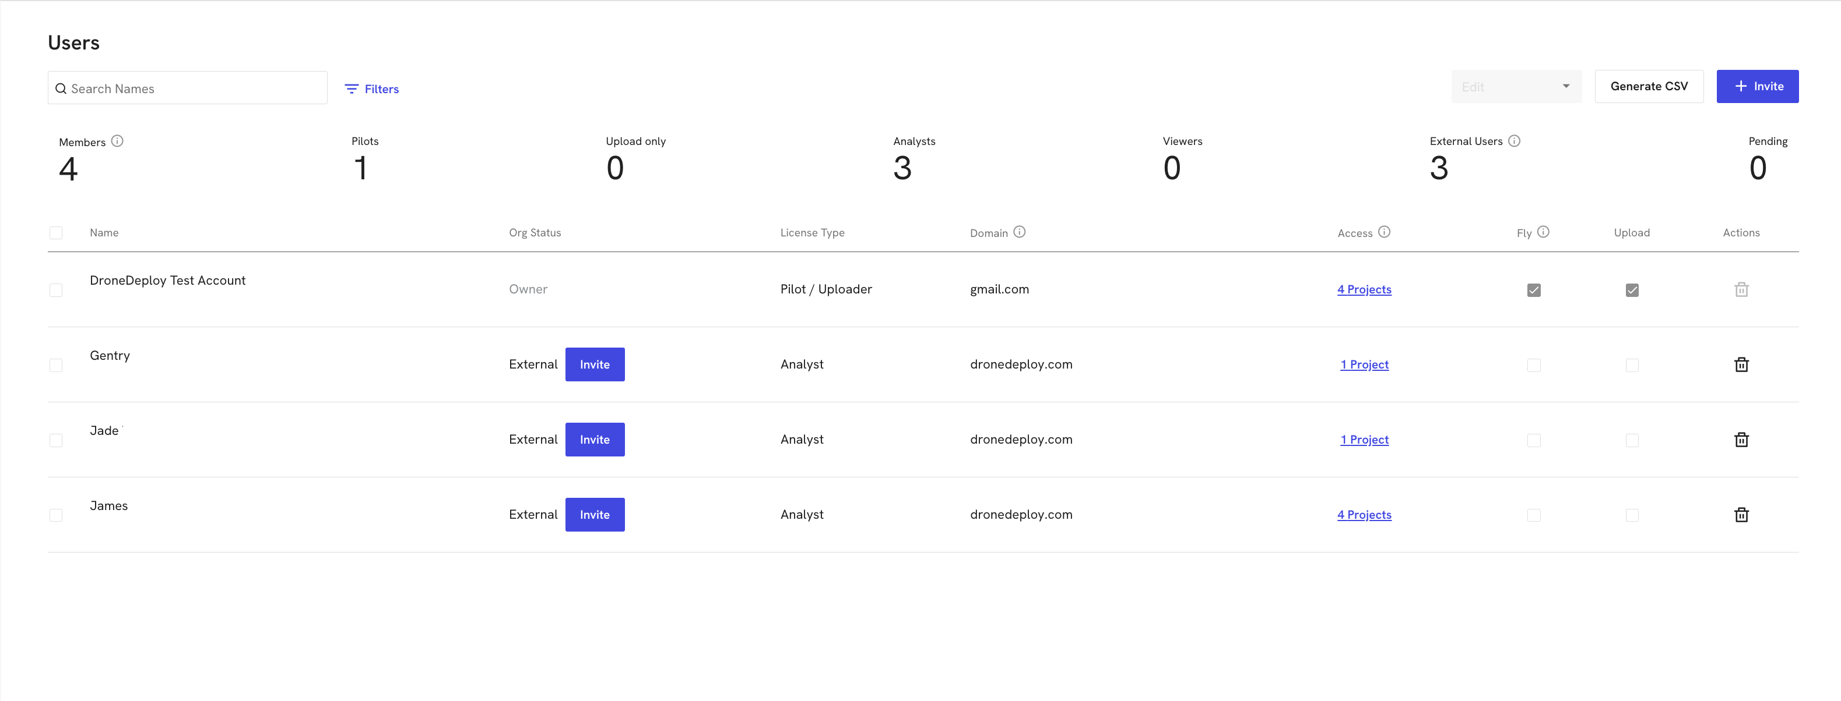This screenshot has width=1841, height=701.
Task: Open 4 Projects link for James
Action: click(1364, 515)
